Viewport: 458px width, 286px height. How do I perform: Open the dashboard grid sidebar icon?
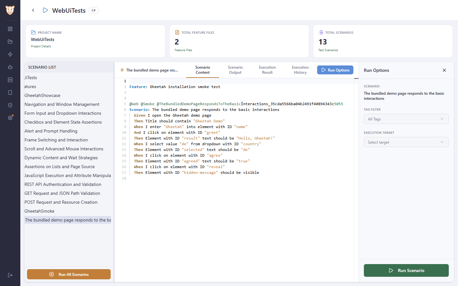click(x=10, y=29)
